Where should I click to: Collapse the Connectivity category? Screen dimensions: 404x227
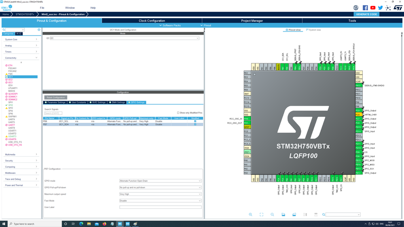click(x=21, y=58)
